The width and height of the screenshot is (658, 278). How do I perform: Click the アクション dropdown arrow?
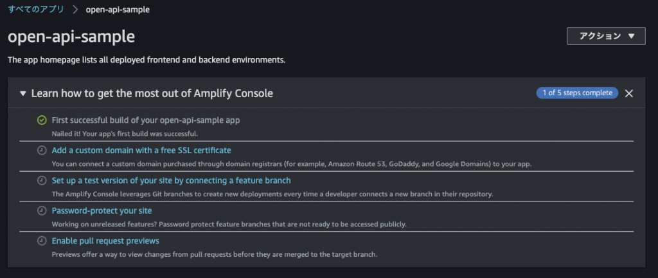pos(632,36)
